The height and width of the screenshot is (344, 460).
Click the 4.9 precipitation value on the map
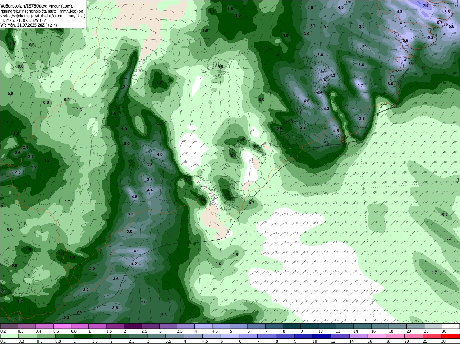point(400,11)
